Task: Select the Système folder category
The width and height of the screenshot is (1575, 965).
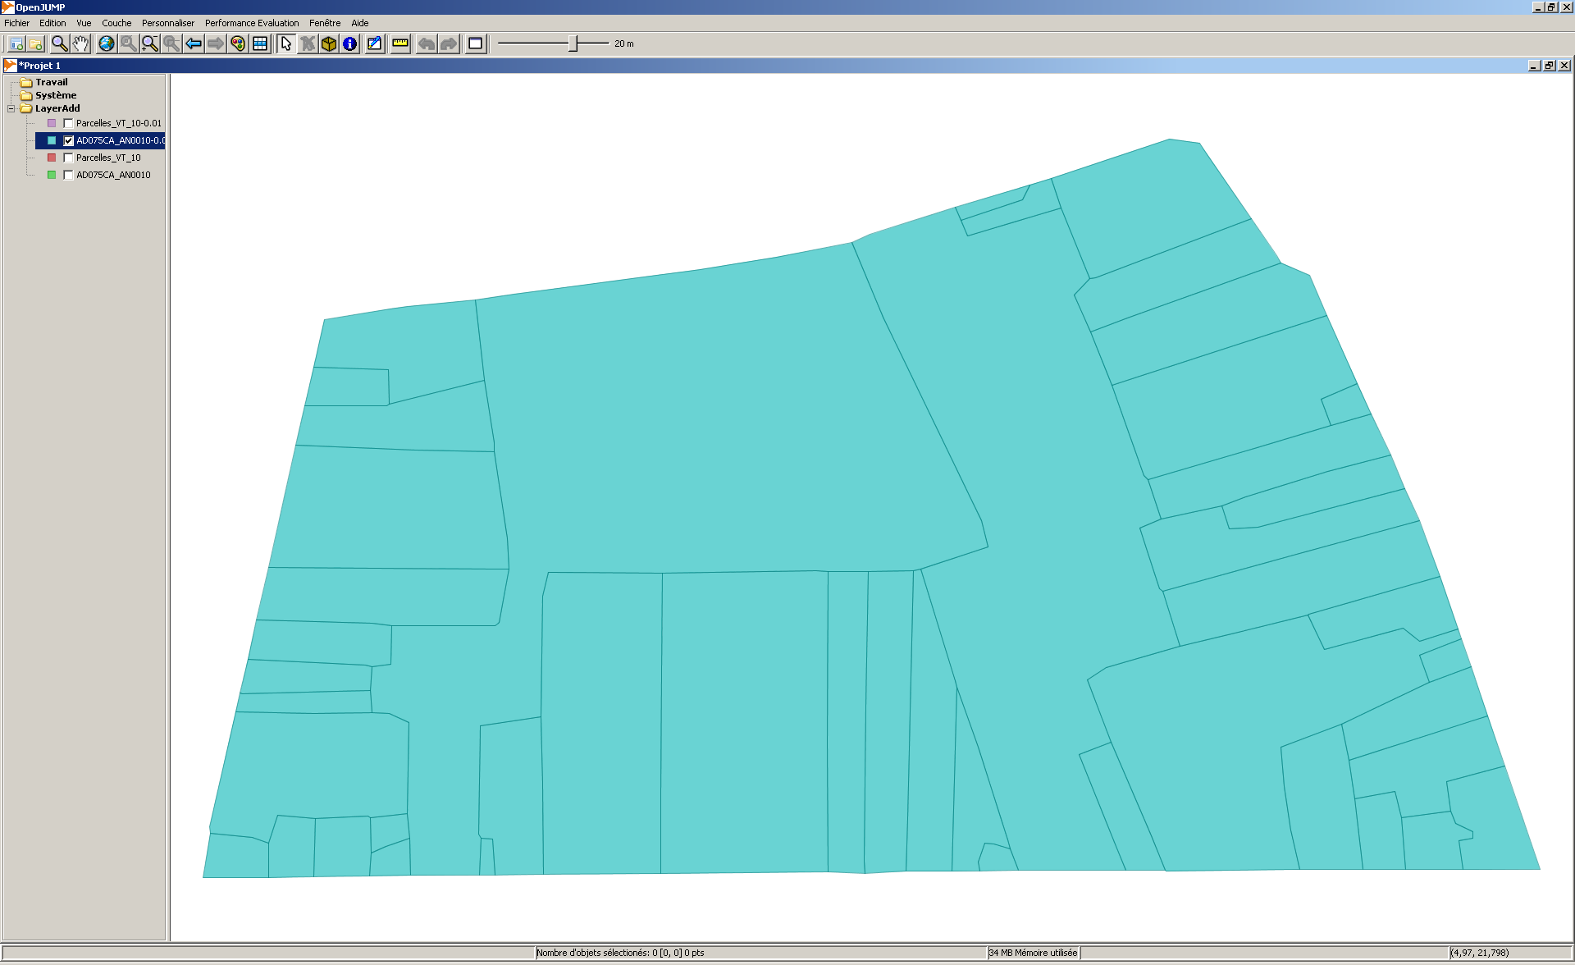Action: [55, 95]
